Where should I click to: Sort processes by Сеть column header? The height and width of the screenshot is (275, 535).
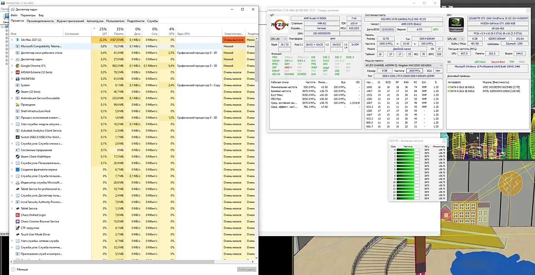point(151,31)
